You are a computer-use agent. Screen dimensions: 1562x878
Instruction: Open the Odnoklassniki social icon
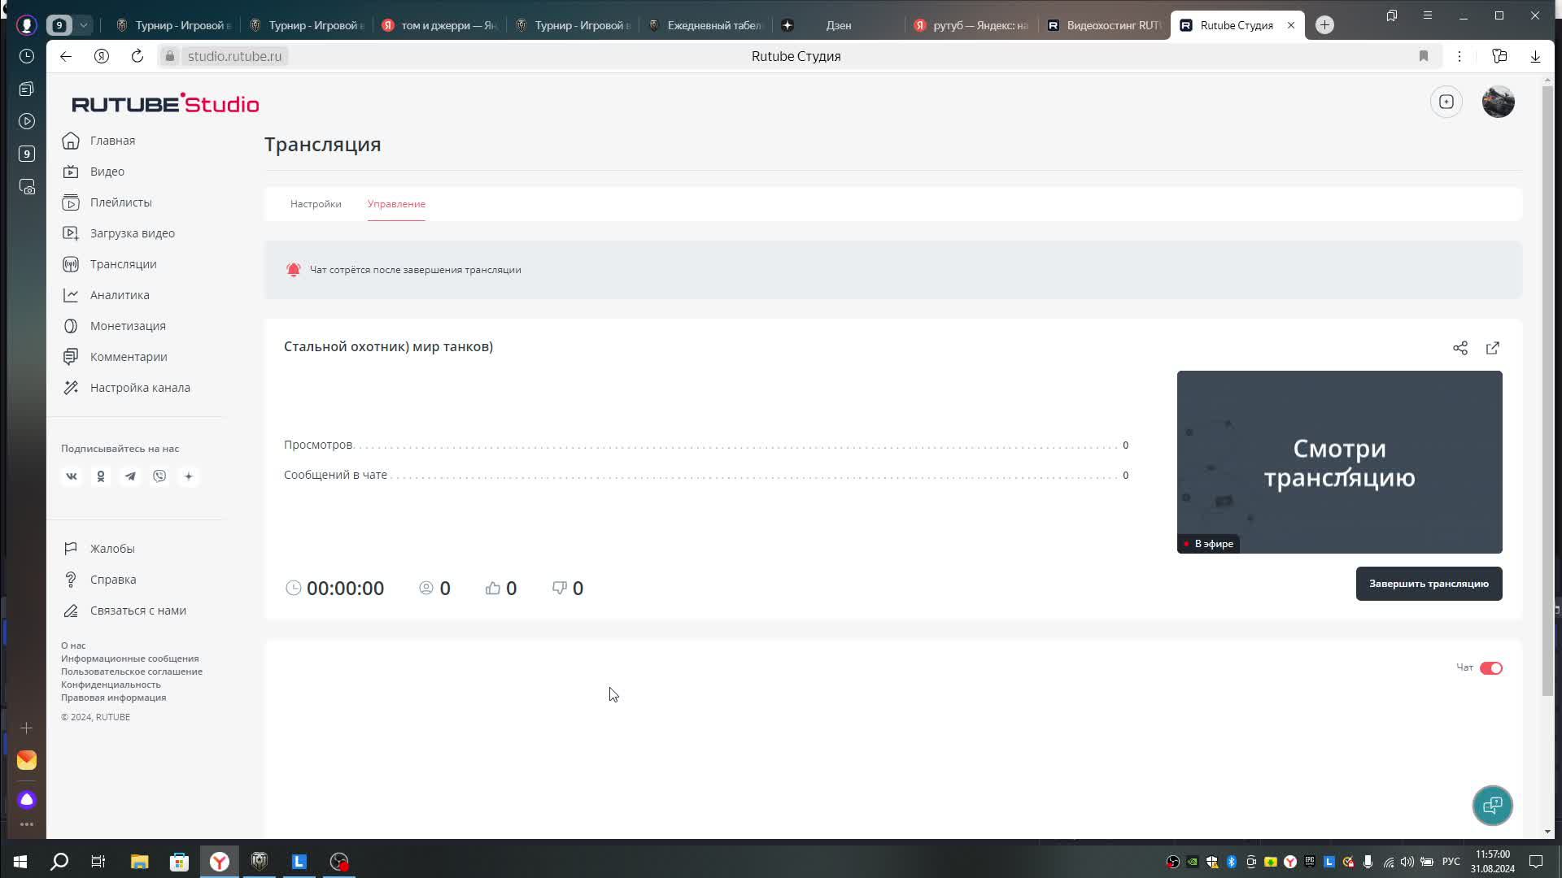pyautogui.click(x=101, y=476)
